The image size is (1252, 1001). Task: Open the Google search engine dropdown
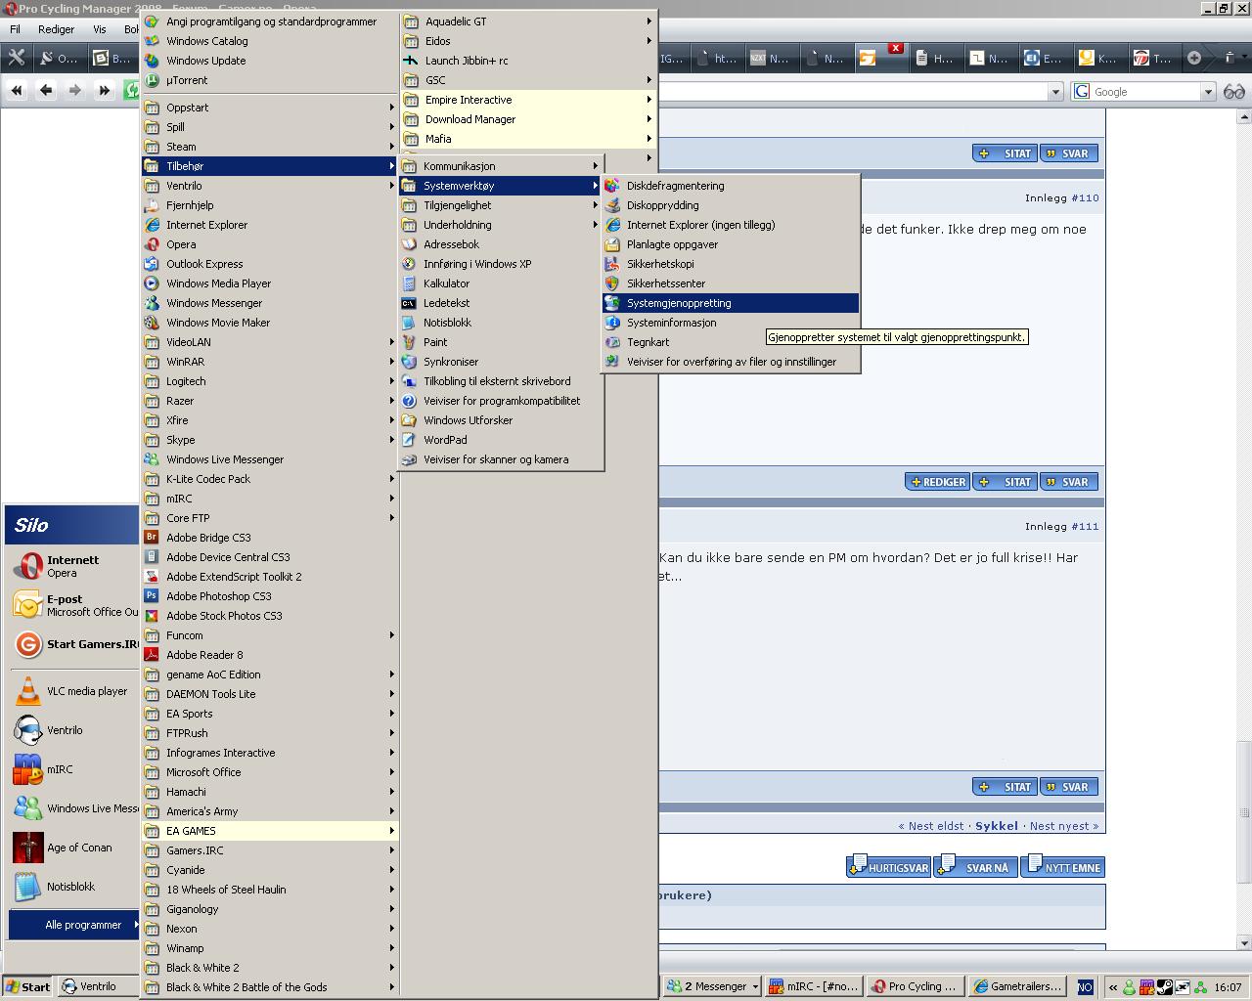coord(1208,92)
